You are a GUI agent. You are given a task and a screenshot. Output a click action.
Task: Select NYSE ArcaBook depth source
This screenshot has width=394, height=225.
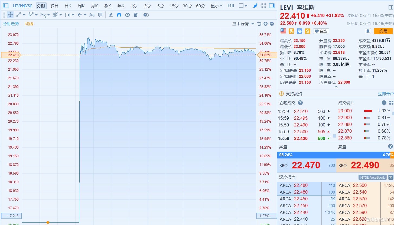(x=373, y=177)
